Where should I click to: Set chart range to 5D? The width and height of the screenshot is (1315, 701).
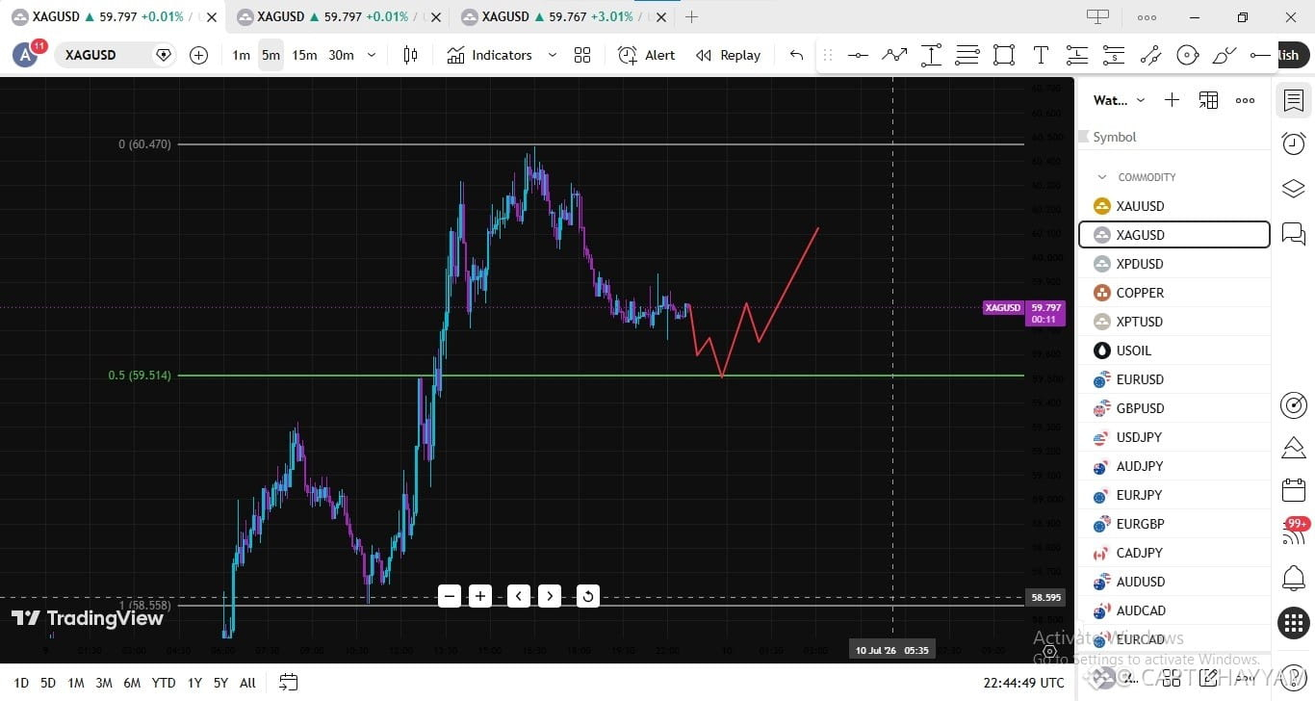coord(48,683)
